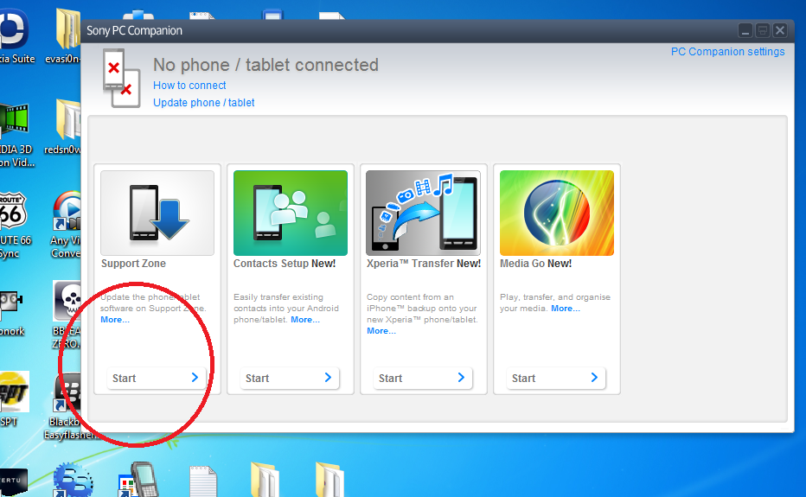Viewport: 806px width, 497px height.
Task: Select the first bottom-row folder of documents
Action: pos(265,480)
